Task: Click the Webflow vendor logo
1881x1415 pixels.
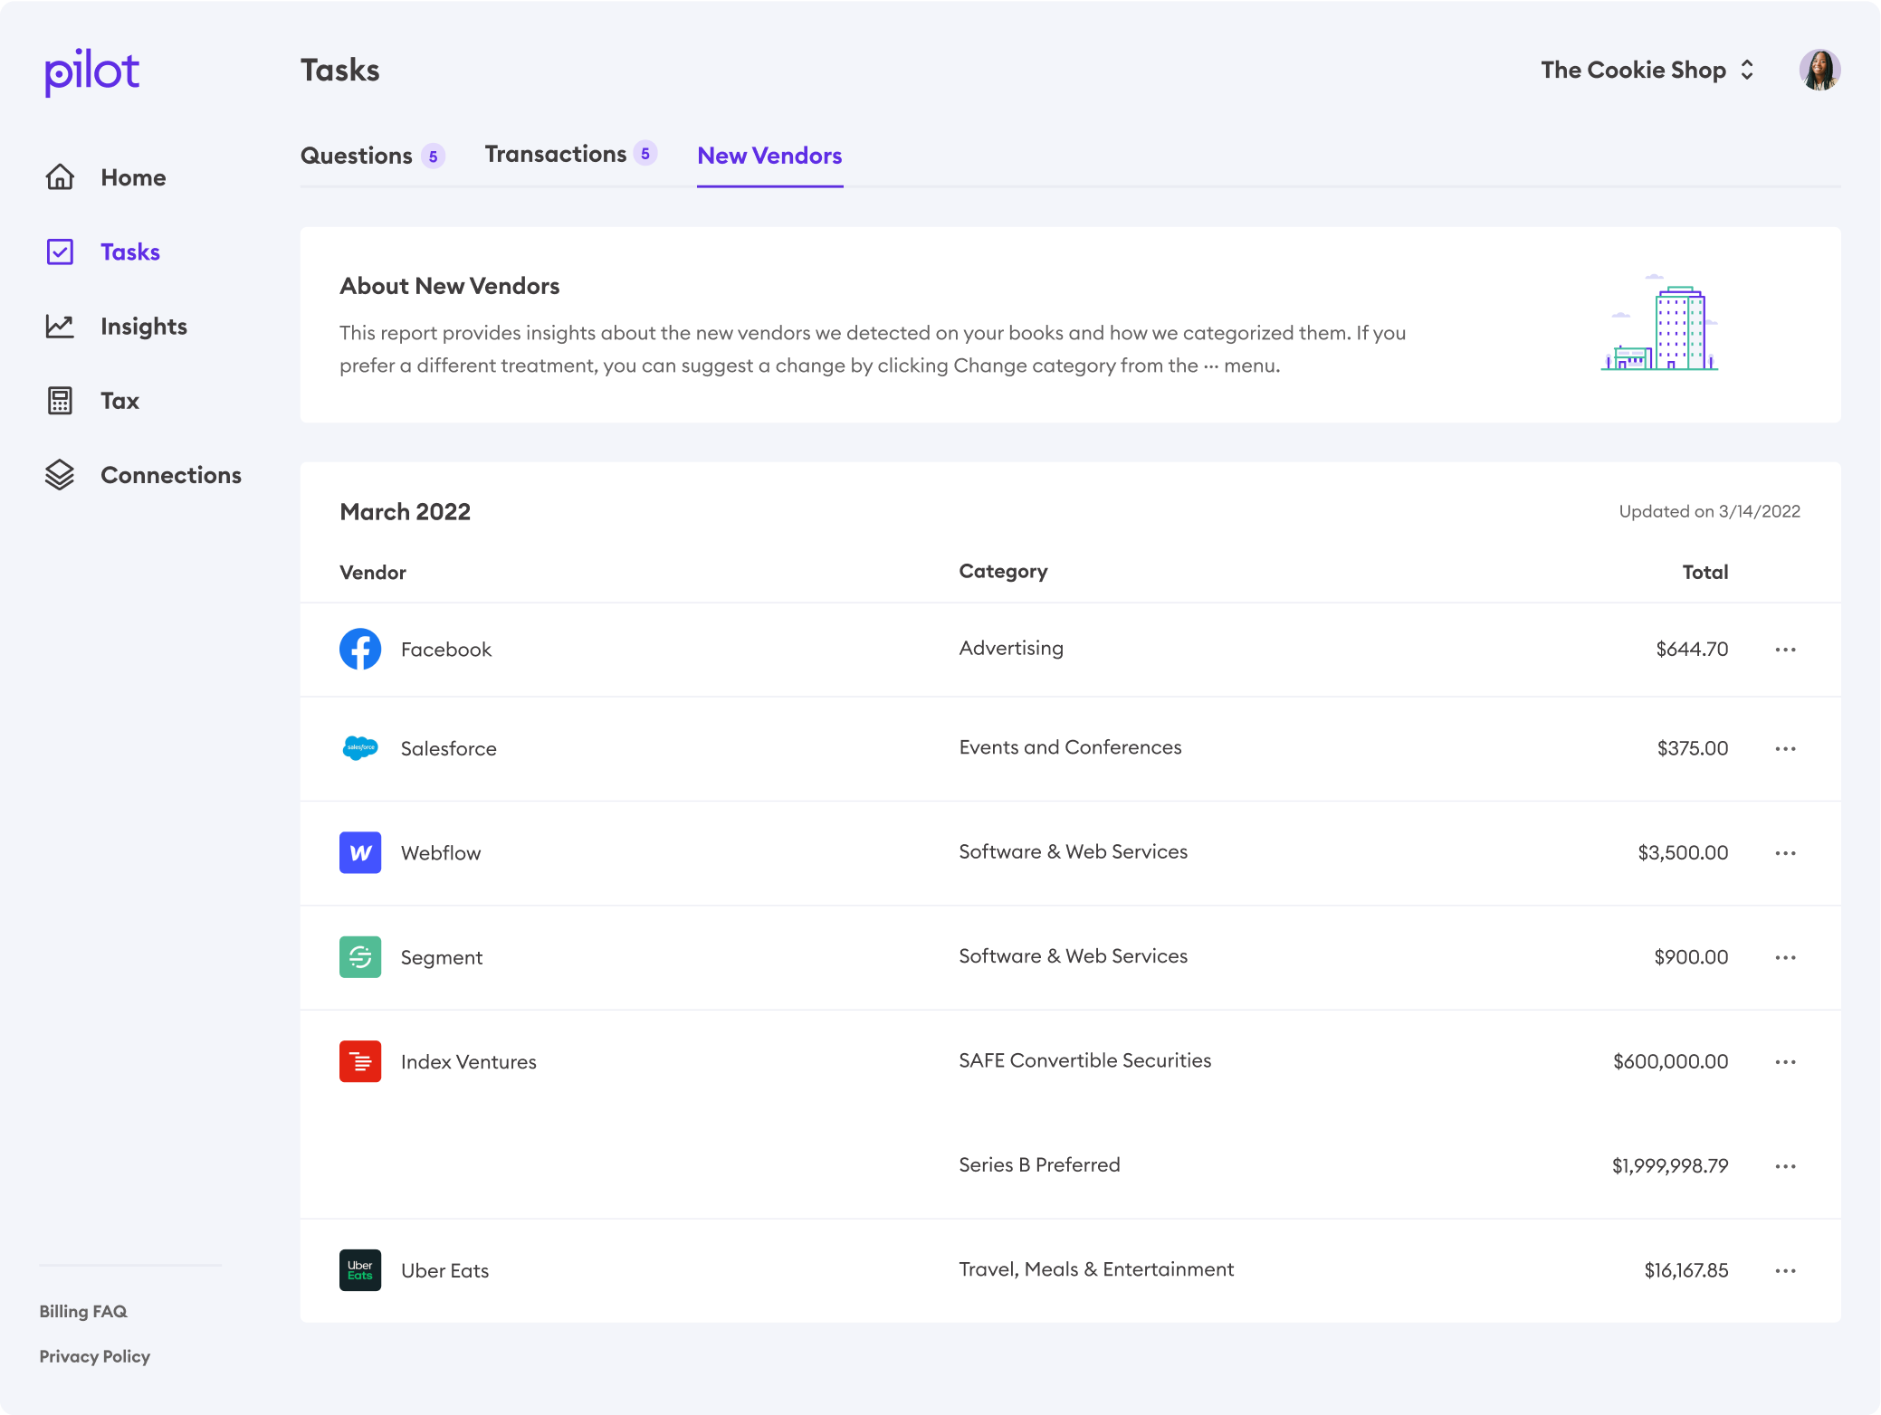Action: click(360, 852)
